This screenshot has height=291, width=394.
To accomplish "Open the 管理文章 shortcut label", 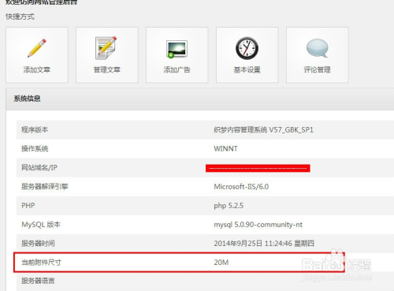I will tap(107, 69).
